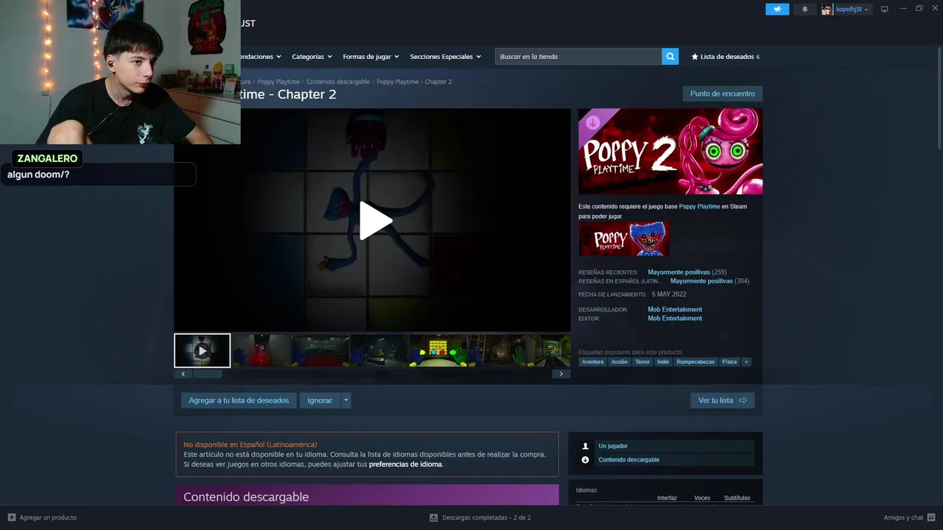Select the Acción tag

point(620,361)
